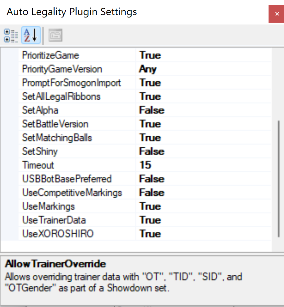Click the UseCompetitiveMarkings False value
This screenshot has width=284, height=307.
click(x=203, y=192)
